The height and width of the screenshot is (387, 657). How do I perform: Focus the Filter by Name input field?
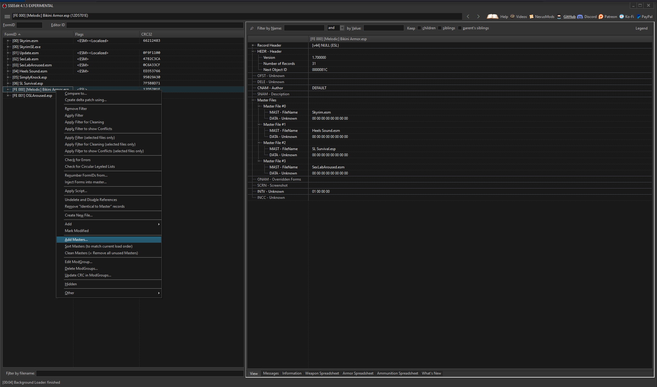(x=304, y=28)
